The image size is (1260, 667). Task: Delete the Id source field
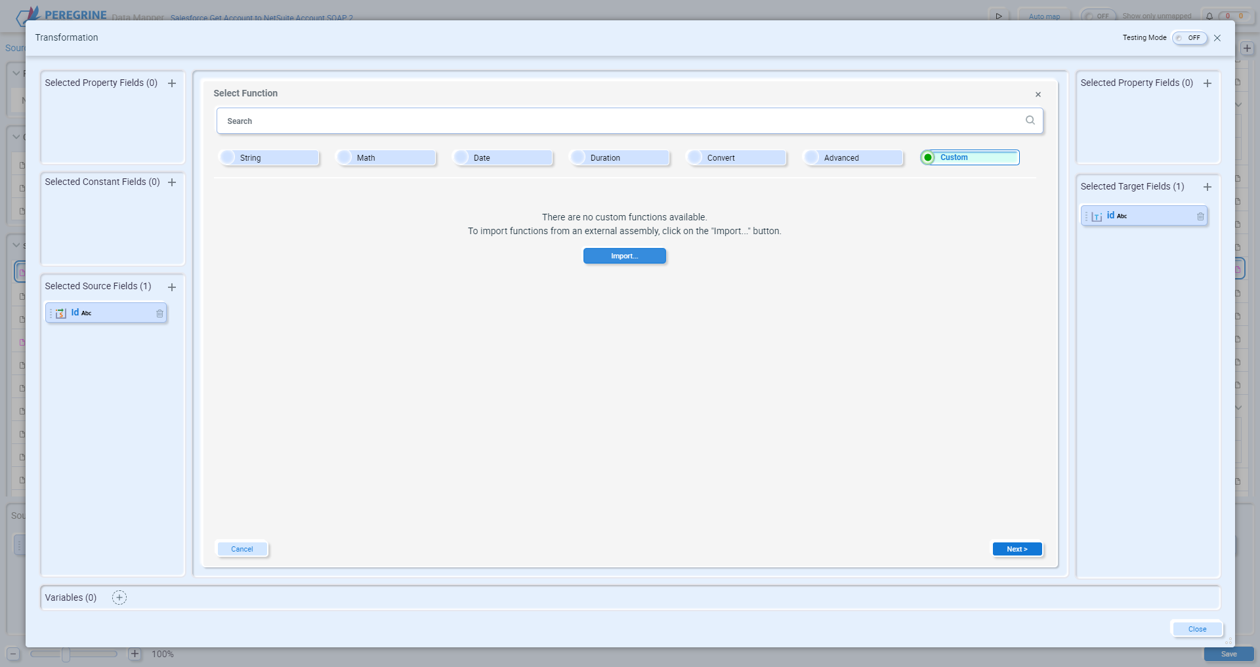(159, 313)
